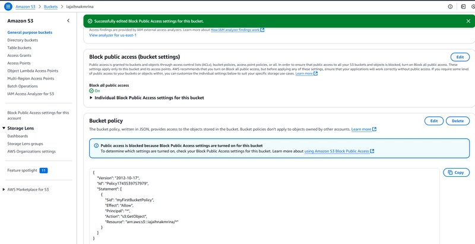Select Object Lambda Access Points
This screenshot has height=244, width=475.
coord(33,71)
